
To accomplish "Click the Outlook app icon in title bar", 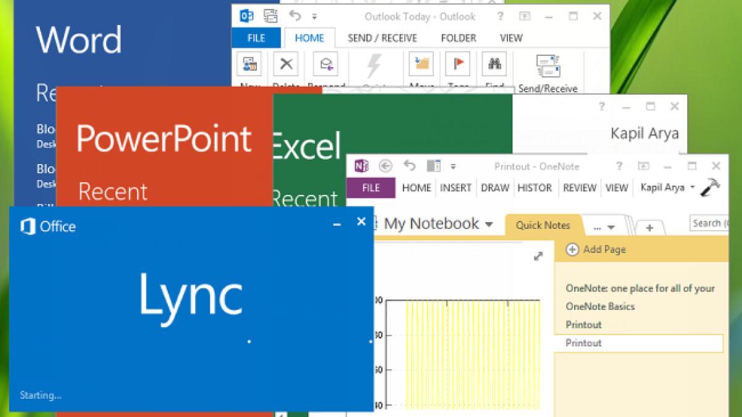I will 247,16.
